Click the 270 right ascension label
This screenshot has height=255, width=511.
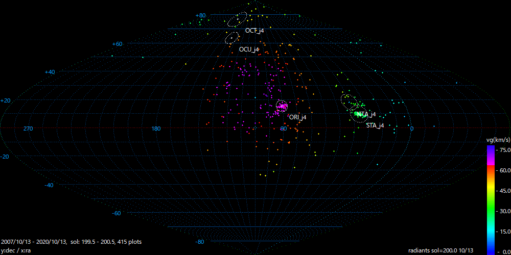click(28, 129)
